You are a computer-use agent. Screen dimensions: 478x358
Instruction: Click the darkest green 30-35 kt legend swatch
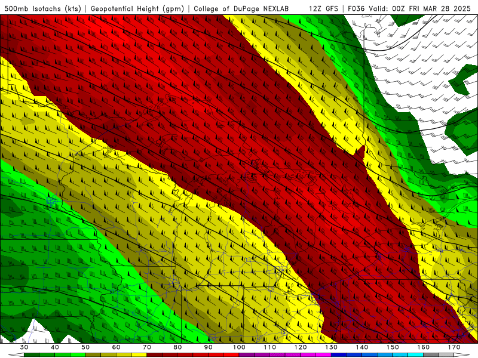(32, 355)
